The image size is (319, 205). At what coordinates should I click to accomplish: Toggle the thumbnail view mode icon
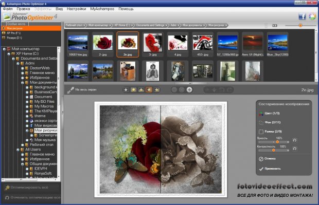click(x=275, y=25)
